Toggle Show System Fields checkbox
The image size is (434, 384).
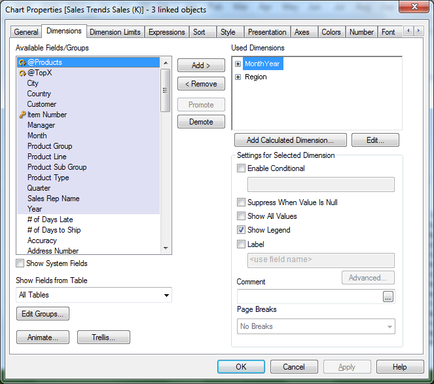point(20,263)
